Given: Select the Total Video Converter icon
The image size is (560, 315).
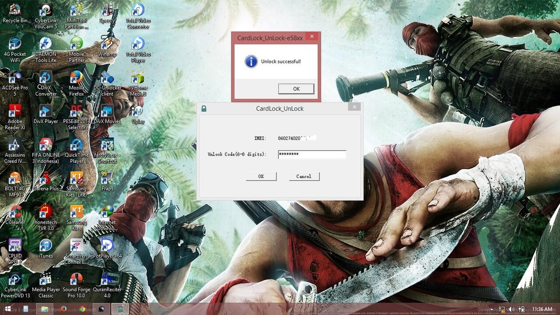Looking at the screenshot, I should click(x=138, y=16).
